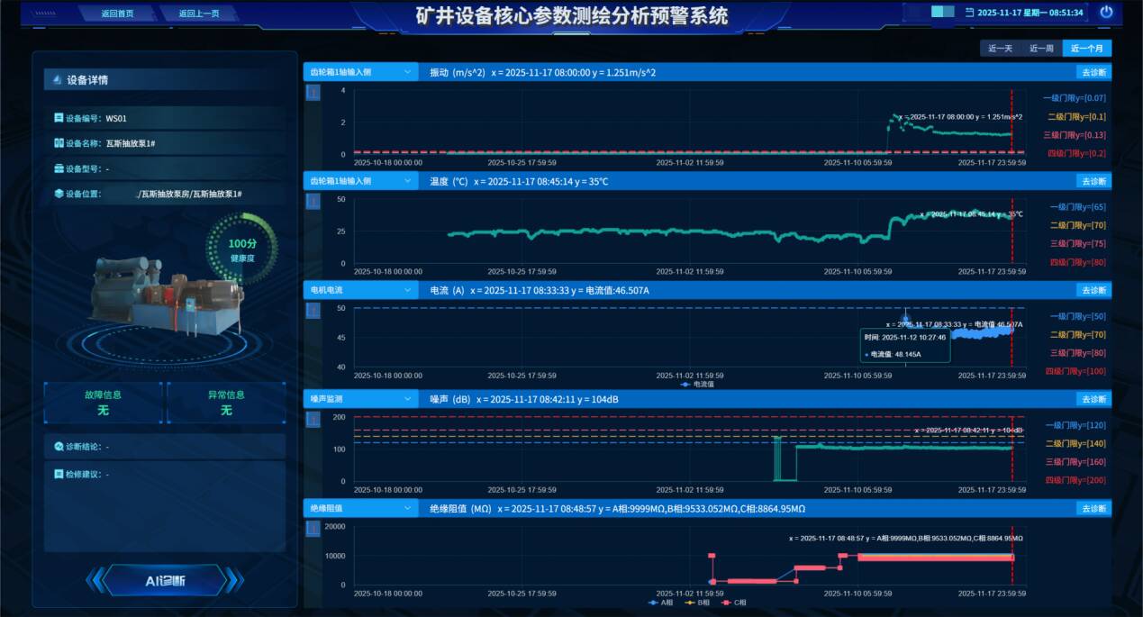Expand the 电机电流 measurement dropdown

pos(360,290)
